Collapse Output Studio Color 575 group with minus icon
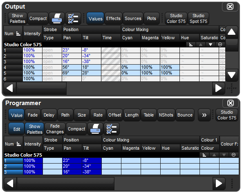Image resolution: width=242 pixels, height=193 pixels. (220, 45)
